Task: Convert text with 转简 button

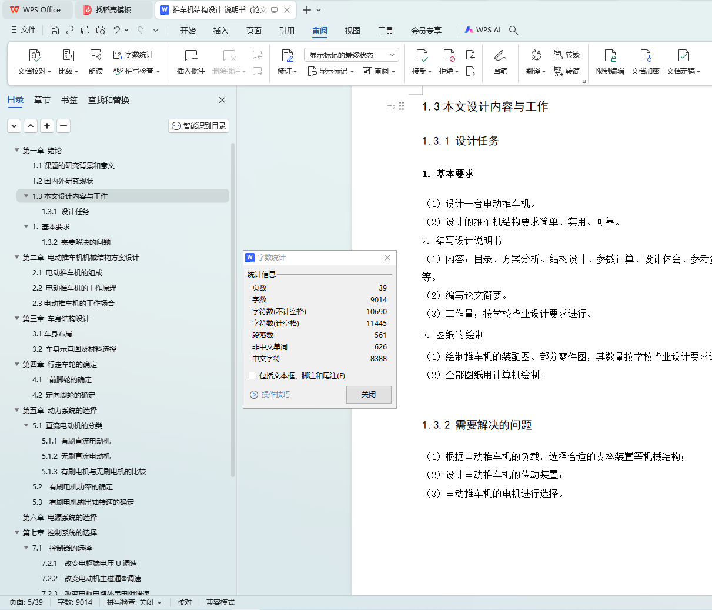Action: click(x=567, y=71)
